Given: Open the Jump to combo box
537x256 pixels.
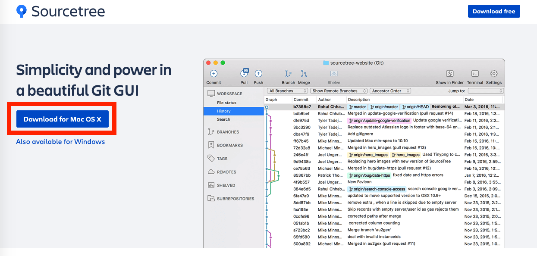Looking at the screenshot, I should 486,91.
